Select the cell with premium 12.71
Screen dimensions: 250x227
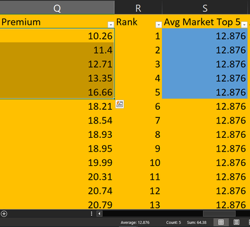click(x=57, y=64)
